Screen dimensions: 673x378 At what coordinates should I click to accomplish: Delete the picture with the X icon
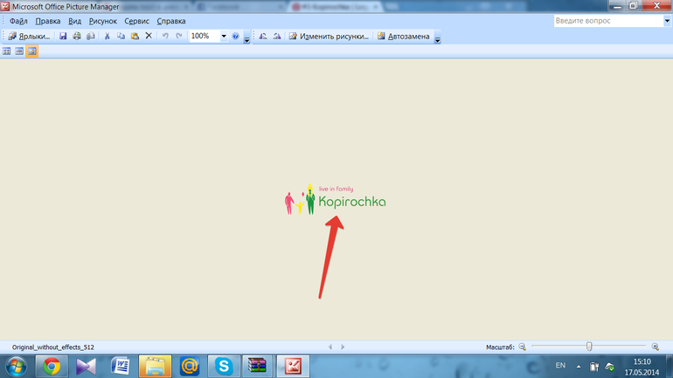(149, 36)
